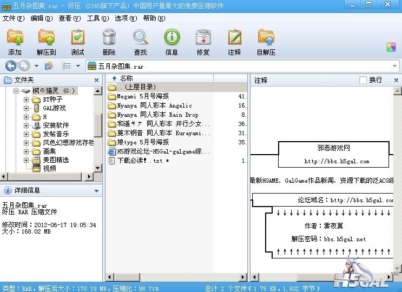Select the 风色幻想游戏存档 tree folder
Screen dimensions: 402x292
click(63, 143)
